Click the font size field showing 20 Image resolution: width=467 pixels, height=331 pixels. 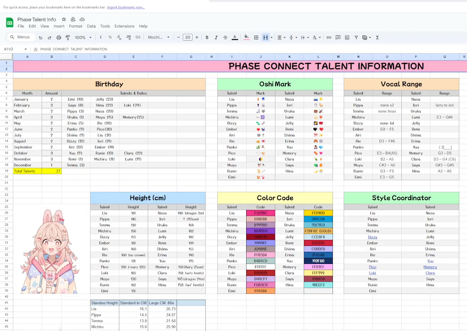point(188,37)
